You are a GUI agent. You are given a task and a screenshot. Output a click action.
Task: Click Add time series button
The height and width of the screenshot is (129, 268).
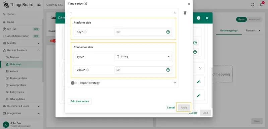pyautogui.click(x=80, y=101)
